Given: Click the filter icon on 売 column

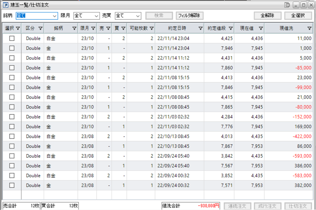Looking at the screenshot, I should (x=108, y=28).
